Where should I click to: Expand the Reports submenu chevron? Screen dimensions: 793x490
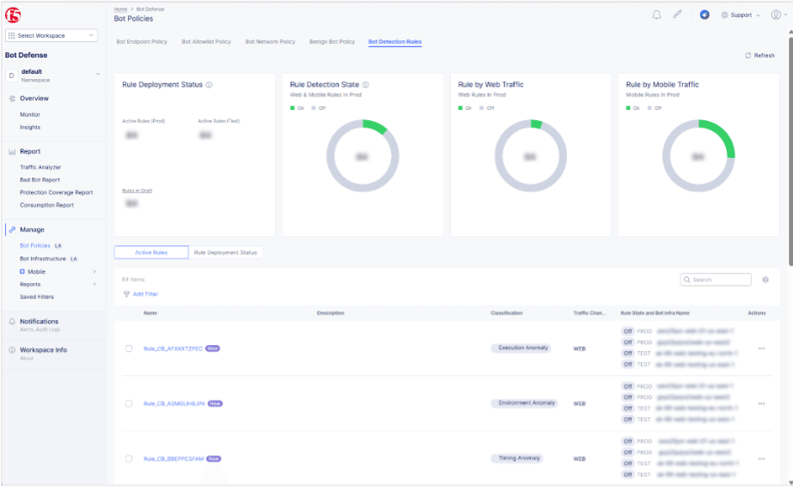95,284
